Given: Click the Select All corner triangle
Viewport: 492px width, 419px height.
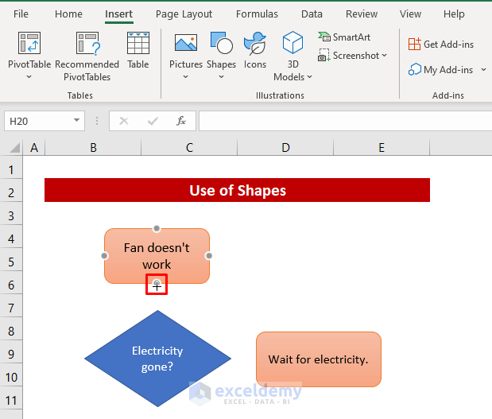Looking at the screenshot, I should [14, 148].
